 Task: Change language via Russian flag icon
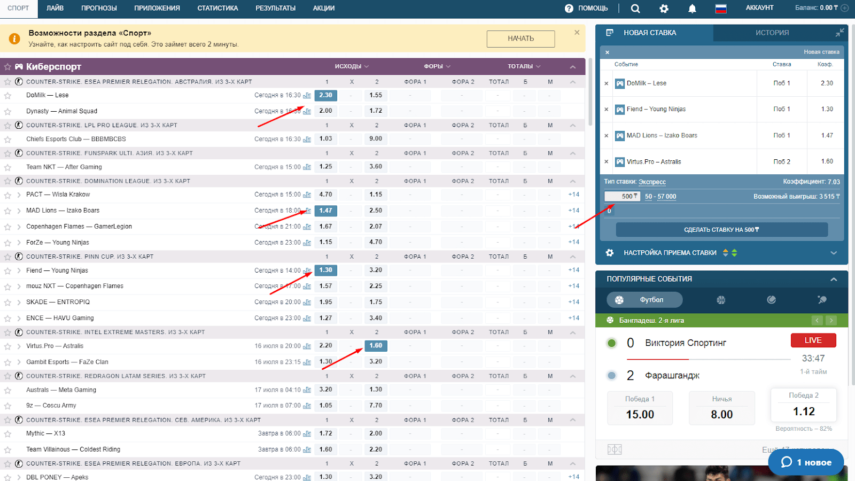(721, 9)
